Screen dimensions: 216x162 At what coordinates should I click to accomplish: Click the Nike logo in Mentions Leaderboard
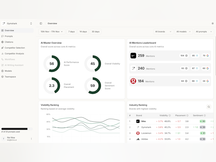(x=133, y=56)
